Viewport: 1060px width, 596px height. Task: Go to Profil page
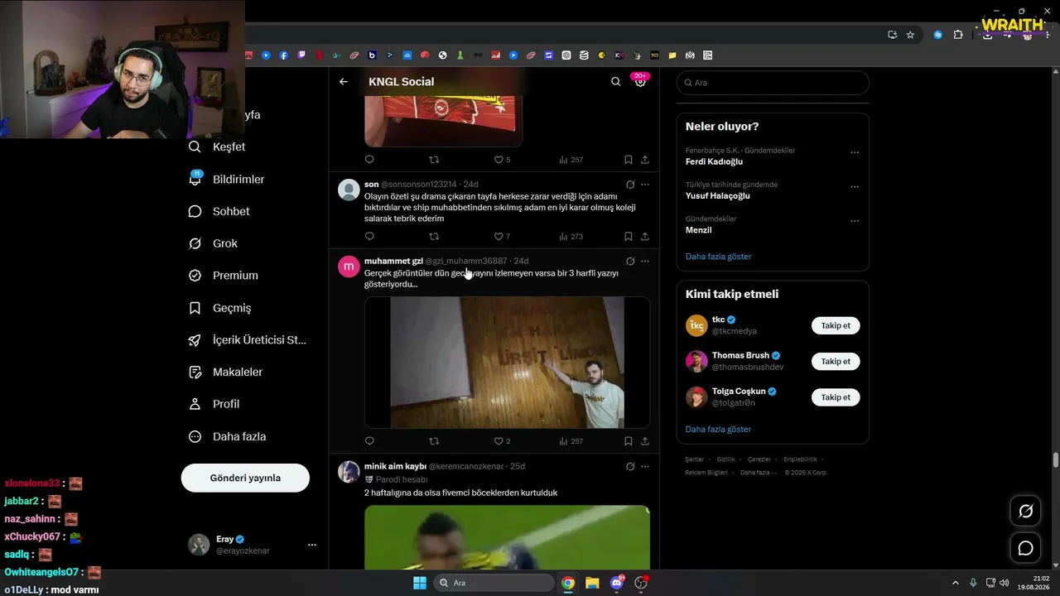tap(214, 404)
